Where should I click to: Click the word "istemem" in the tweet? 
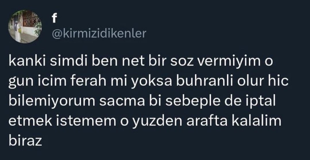click(86, 121)
